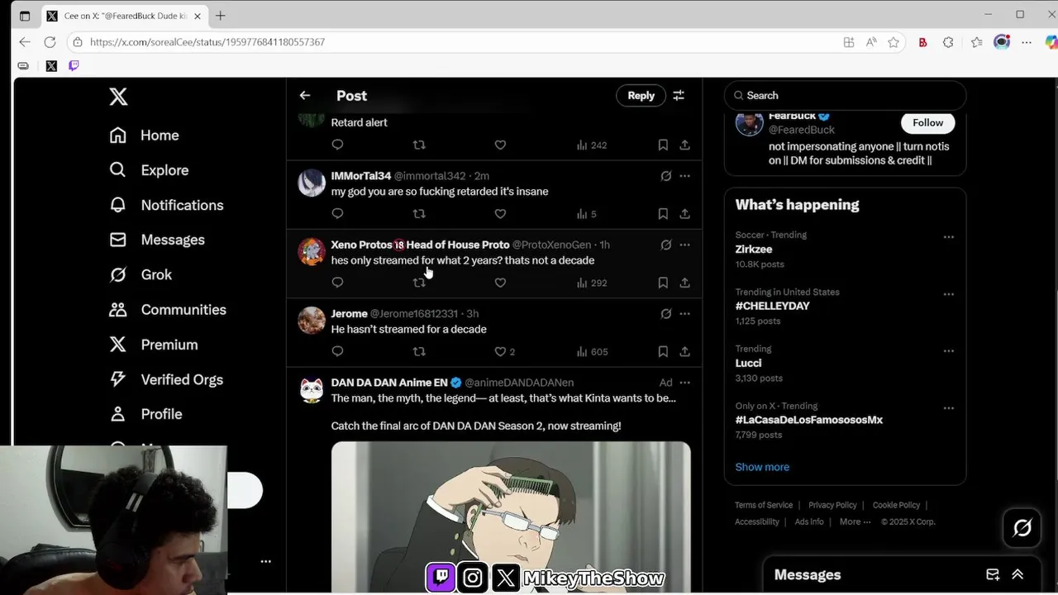Like the 'Retard alert' comment
This screenshot has height=595, width=1058.
pos(500,145)
